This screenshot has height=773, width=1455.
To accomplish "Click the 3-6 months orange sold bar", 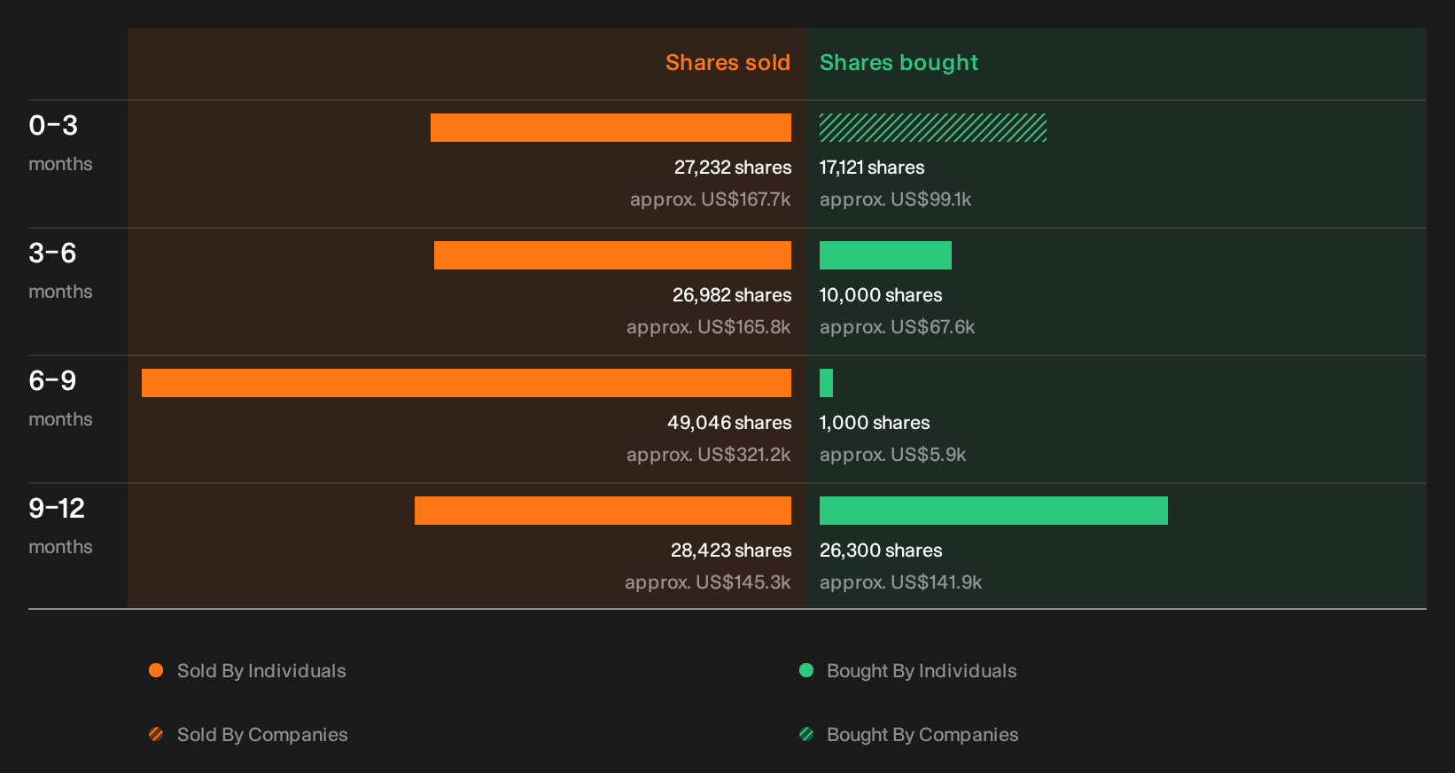I will [612, 255].
